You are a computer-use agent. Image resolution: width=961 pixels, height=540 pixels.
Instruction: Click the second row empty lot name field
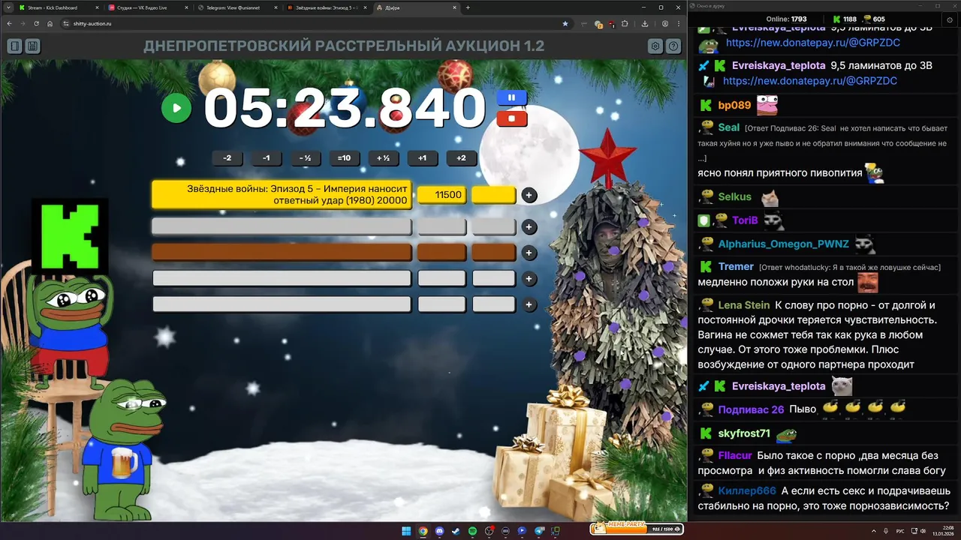coord(282,226)
